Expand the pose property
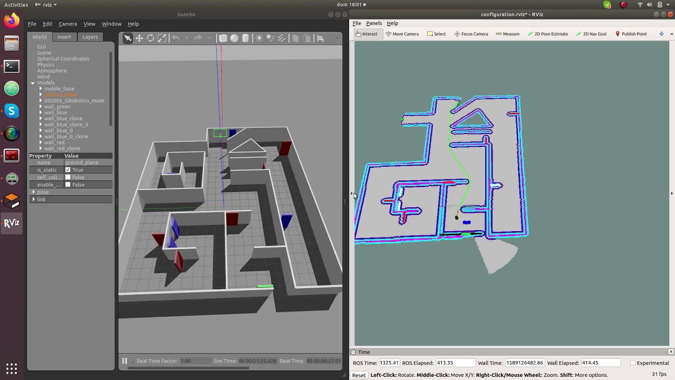 [34, 192]
